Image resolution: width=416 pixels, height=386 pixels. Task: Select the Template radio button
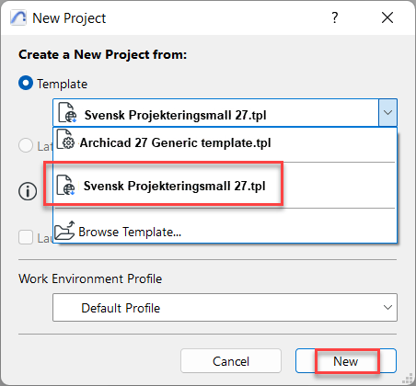[x=26, y=83]
